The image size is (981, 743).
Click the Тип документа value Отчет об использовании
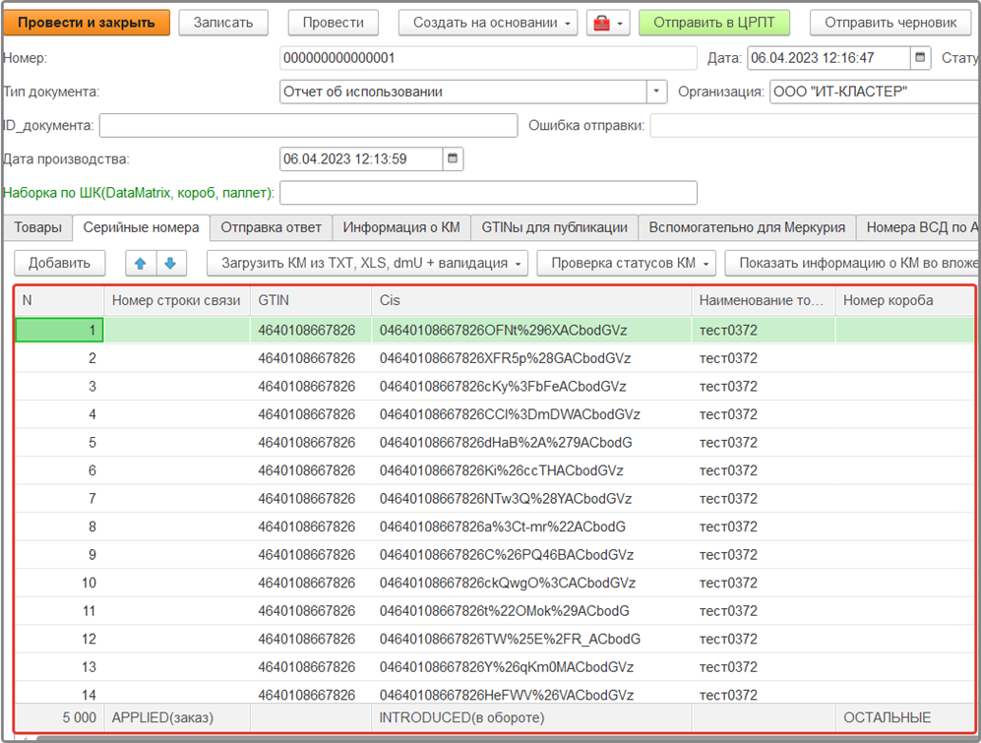click(x=463, y=92)
